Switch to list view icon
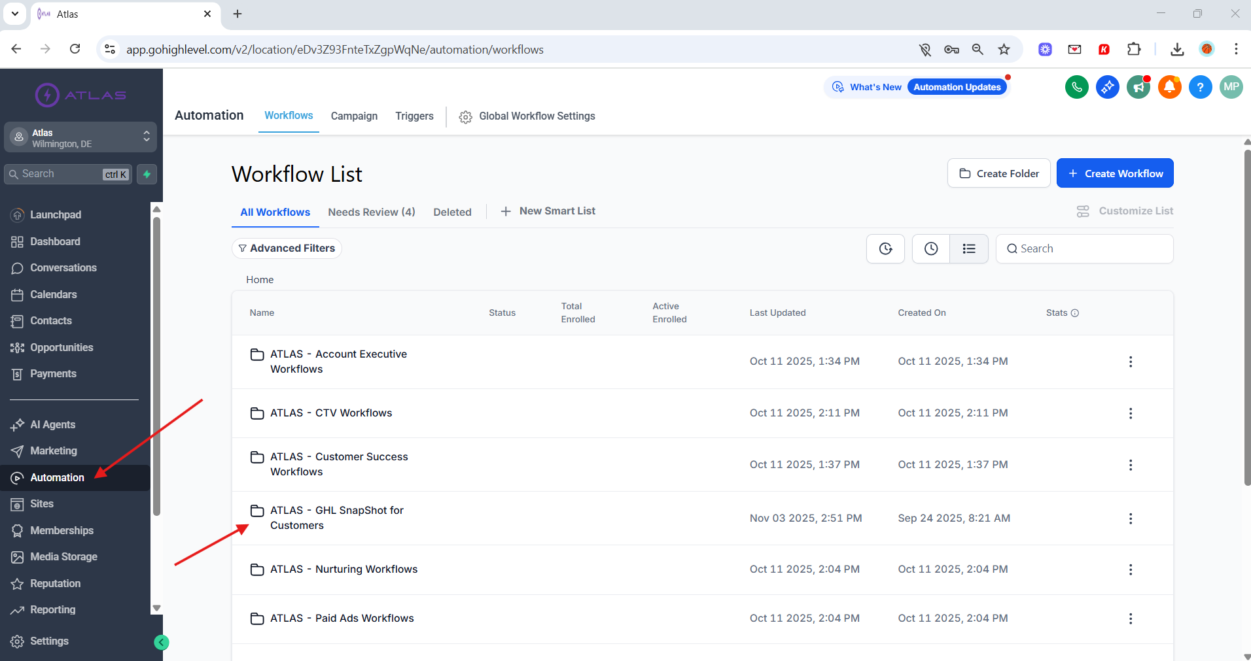Image resolution: width=1251 pixels, height=661 pixels. point(969,248)
